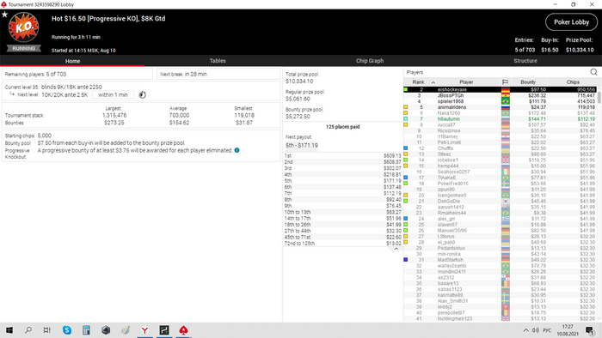Click the flag in alex_grr row
Screen dimensions: 602x338
tap(506, 219)
